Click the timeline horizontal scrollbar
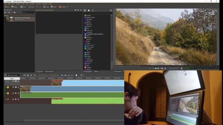The image size is (223, 125). coord(72,120)
